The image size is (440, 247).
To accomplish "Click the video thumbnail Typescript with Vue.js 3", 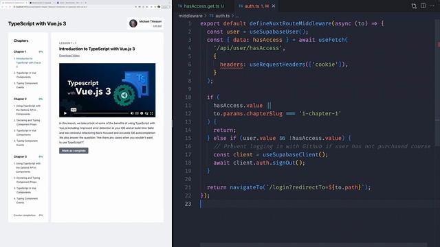I will point(107,90).
